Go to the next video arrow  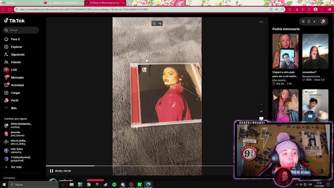click(x=261, y=111)
